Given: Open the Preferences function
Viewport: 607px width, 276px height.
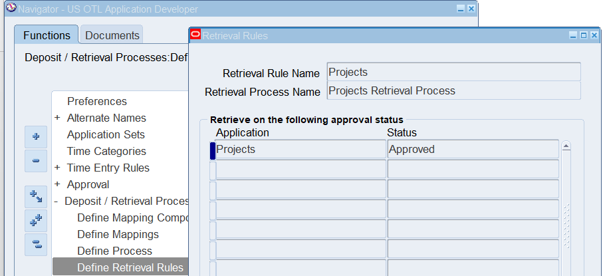Looking at the screenshot, I should click(x=96, y=101).
